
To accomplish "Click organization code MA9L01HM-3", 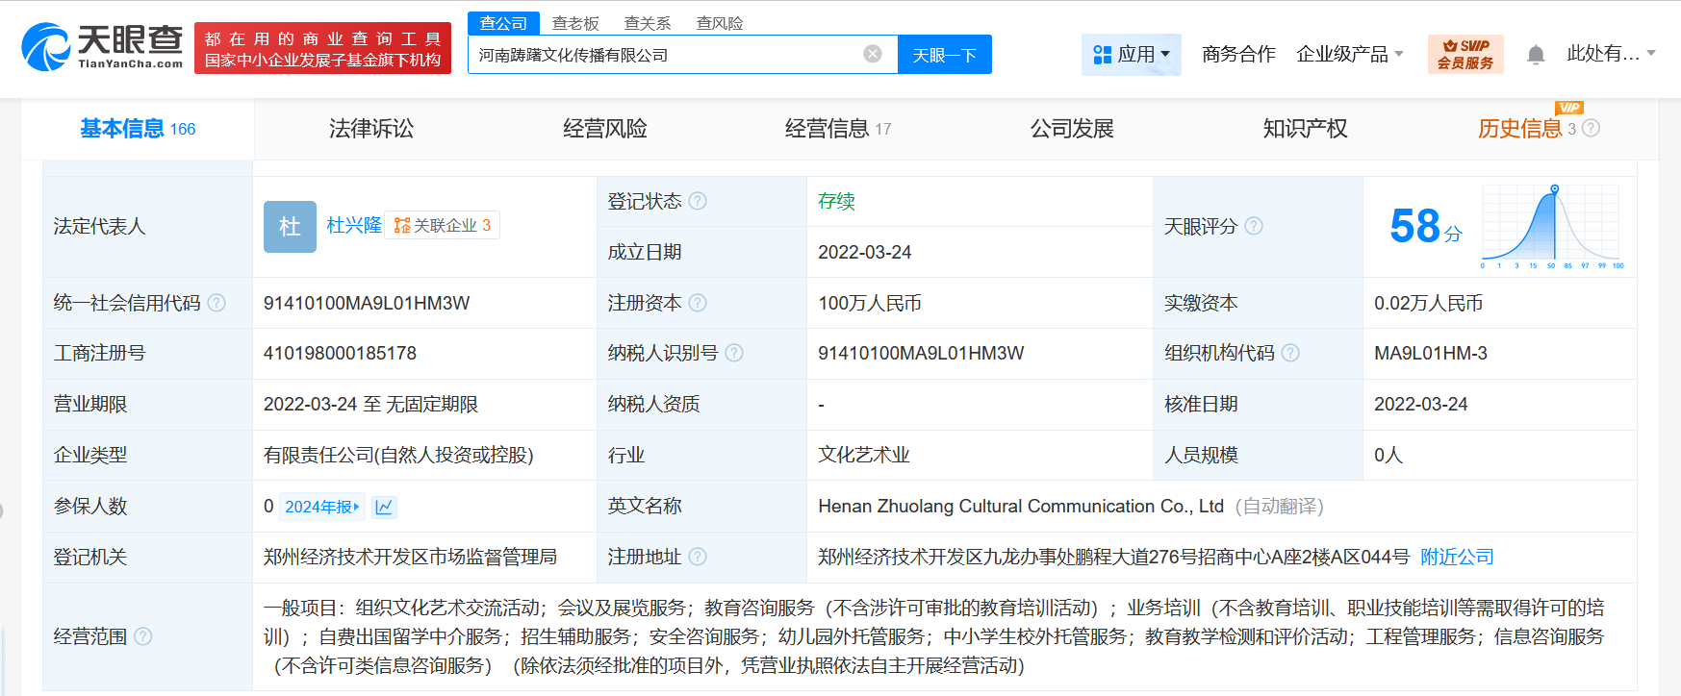I will pyautogui.click(x=1431, y=353).
